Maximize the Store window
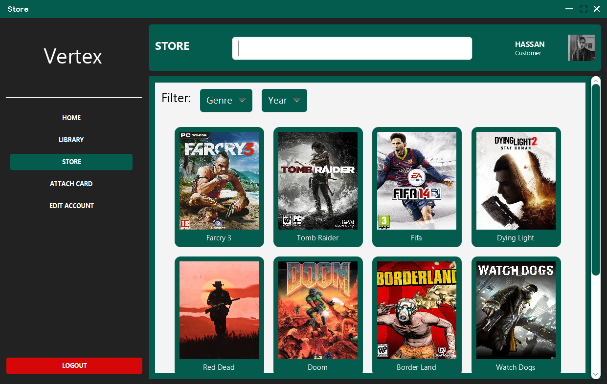 [x=584, y=9]
